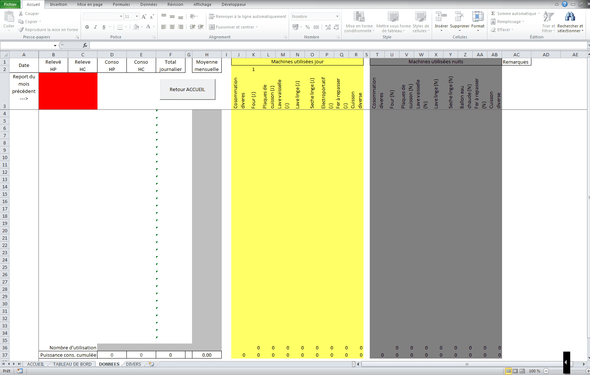
Task: Switch to the Formules ribbon tab
Action: pos(121,4)
